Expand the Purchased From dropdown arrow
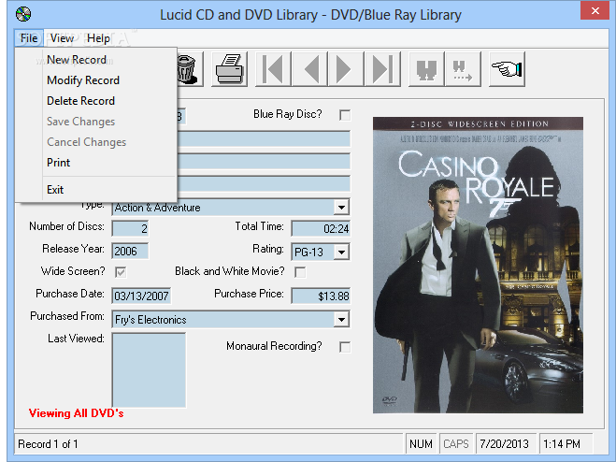 (x=341, y=320)
